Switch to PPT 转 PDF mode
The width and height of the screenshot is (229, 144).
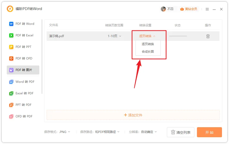point(23,105)
